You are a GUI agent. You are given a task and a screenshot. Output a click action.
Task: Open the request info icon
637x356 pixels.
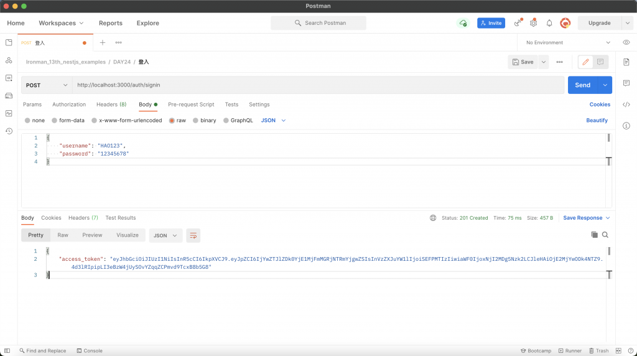coord(626,126)
